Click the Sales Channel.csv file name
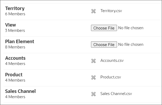 [x=116, y=94]
